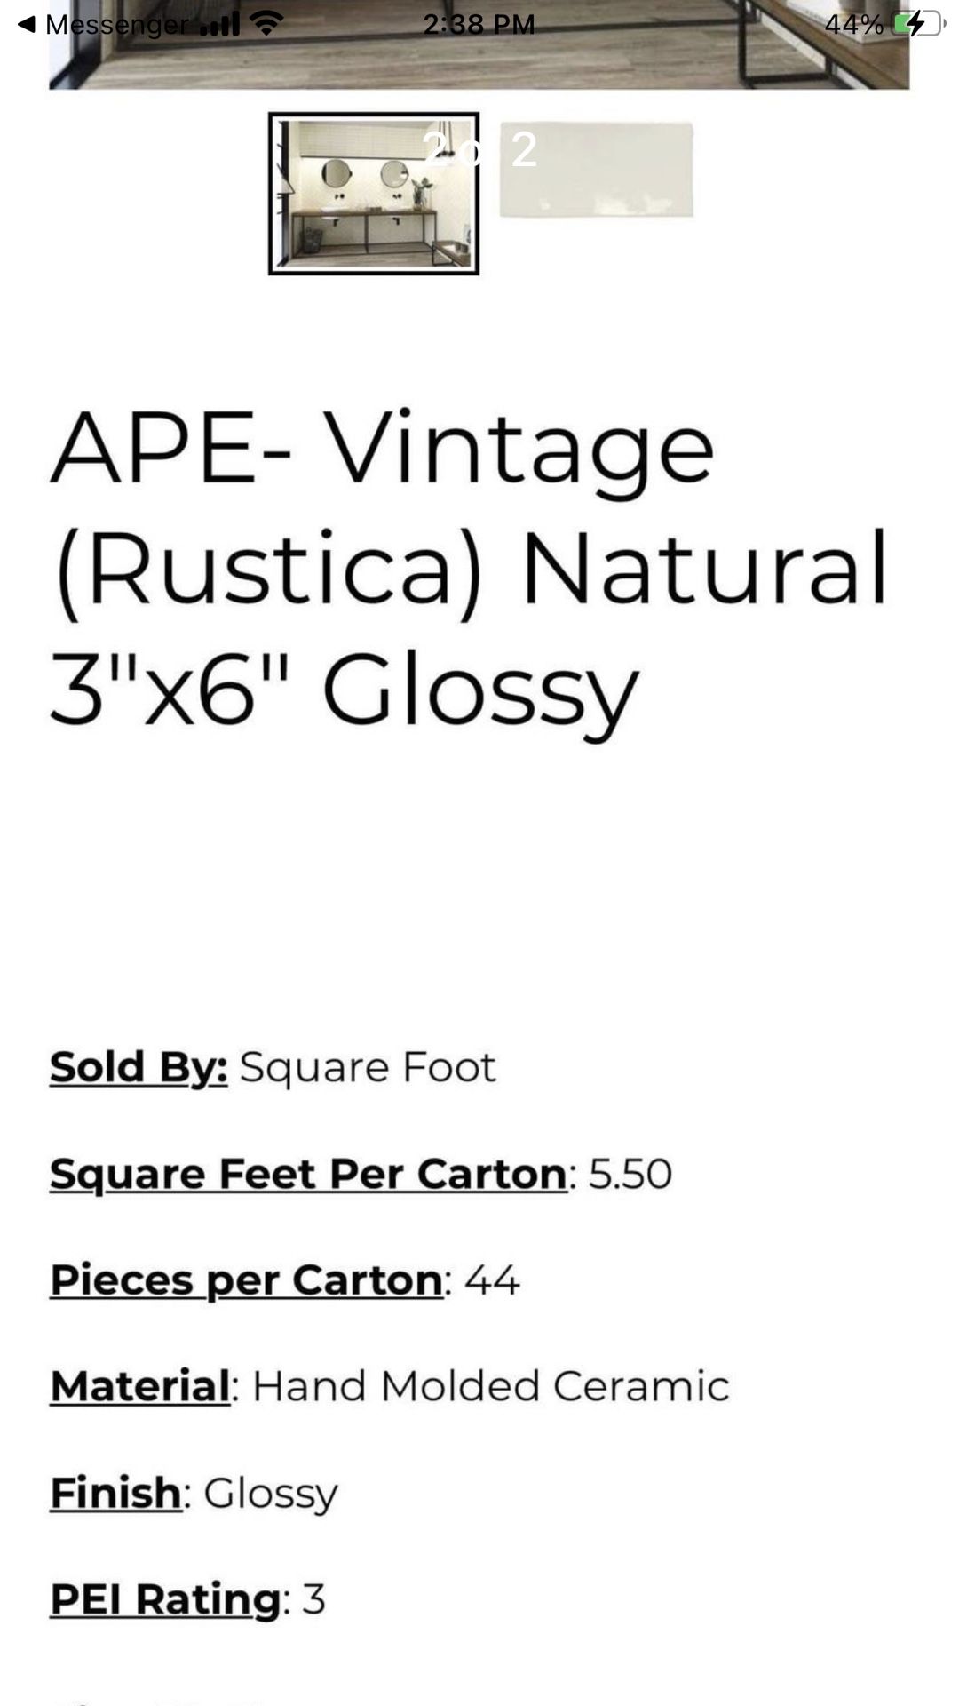Tap the "PEI Rating" underlined label
This screenshot has width=959, height=1706.
point(165,1599)
